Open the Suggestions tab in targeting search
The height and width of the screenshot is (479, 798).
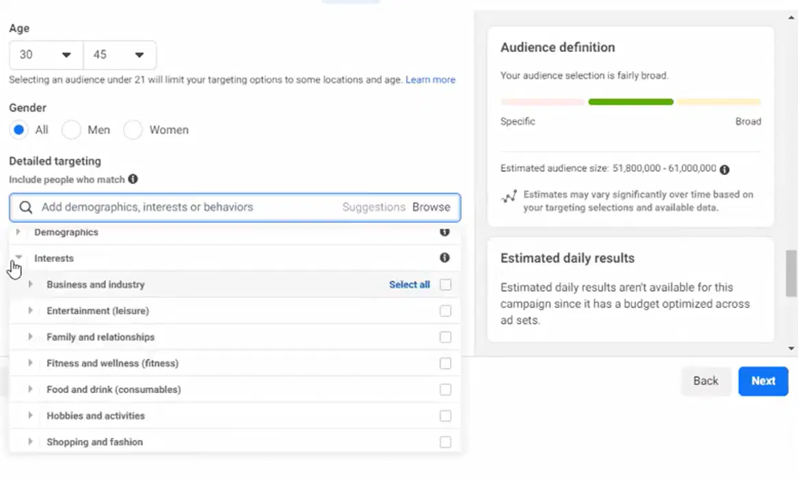[373, 207]
